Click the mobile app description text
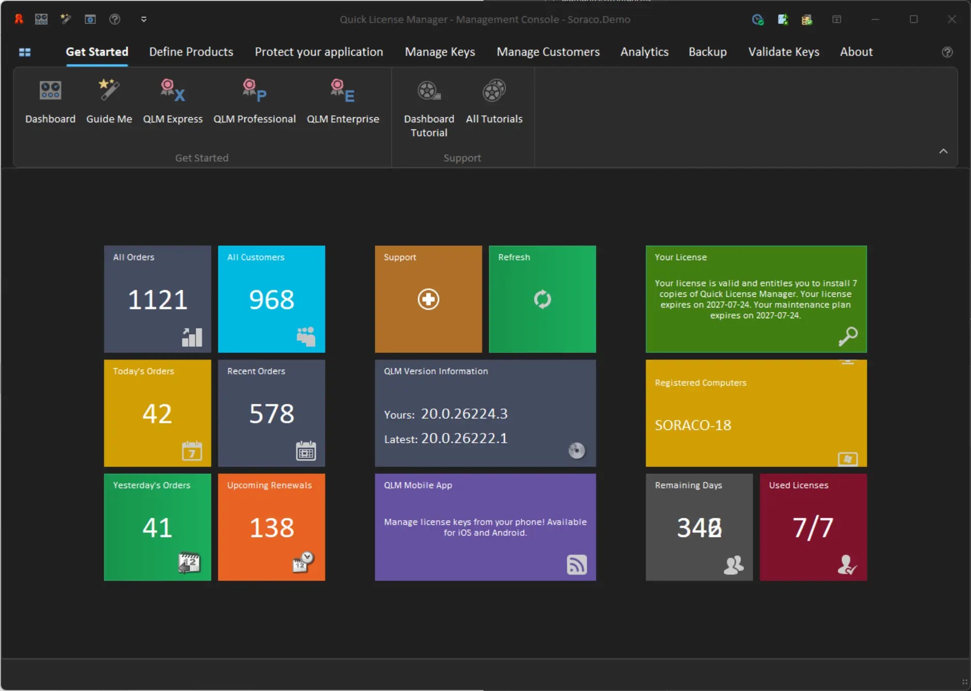 485,527
